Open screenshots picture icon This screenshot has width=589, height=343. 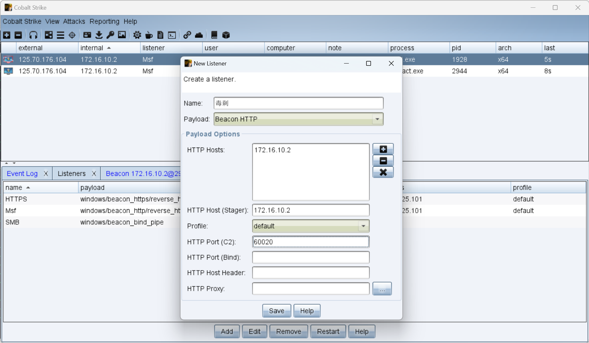tap(122, 35)
